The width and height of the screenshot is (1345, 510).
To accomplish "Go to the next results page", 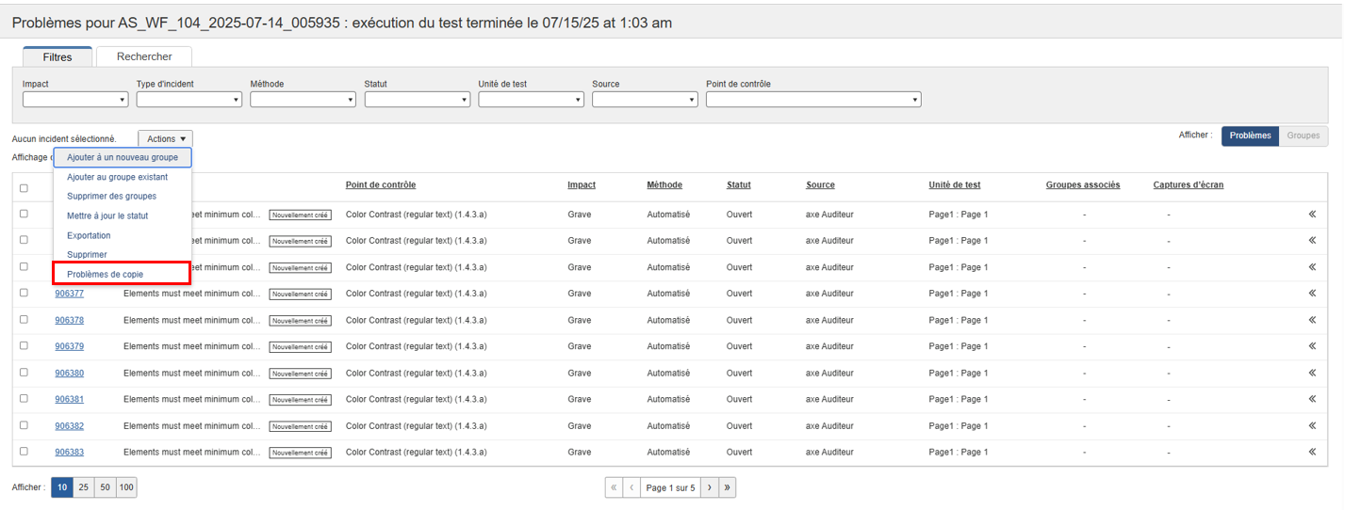I will tap(709, 487).
